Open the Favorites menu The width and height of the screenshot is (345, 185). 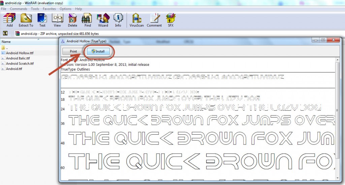[x=49, y=9]
